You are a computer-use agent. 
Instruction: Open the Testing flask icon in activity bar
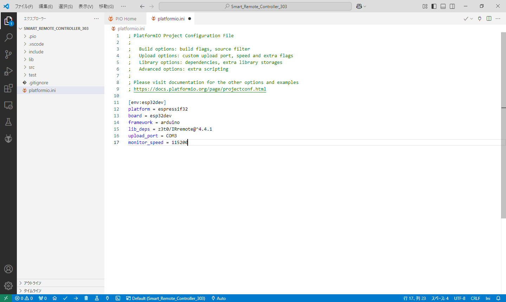pos(8,122)
